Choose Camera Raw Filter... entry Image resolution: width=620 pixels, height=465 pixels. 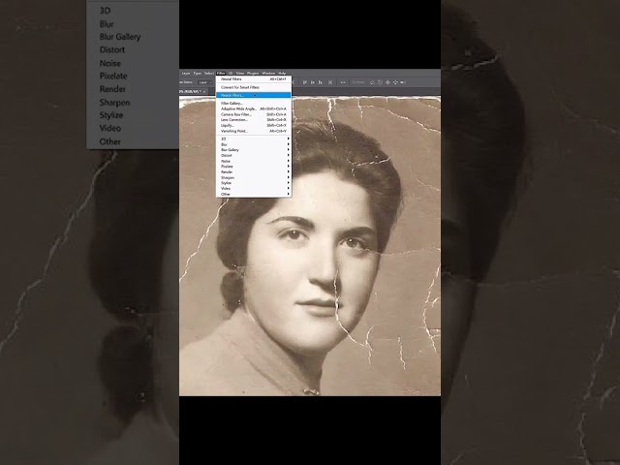(x=254, y=114)
